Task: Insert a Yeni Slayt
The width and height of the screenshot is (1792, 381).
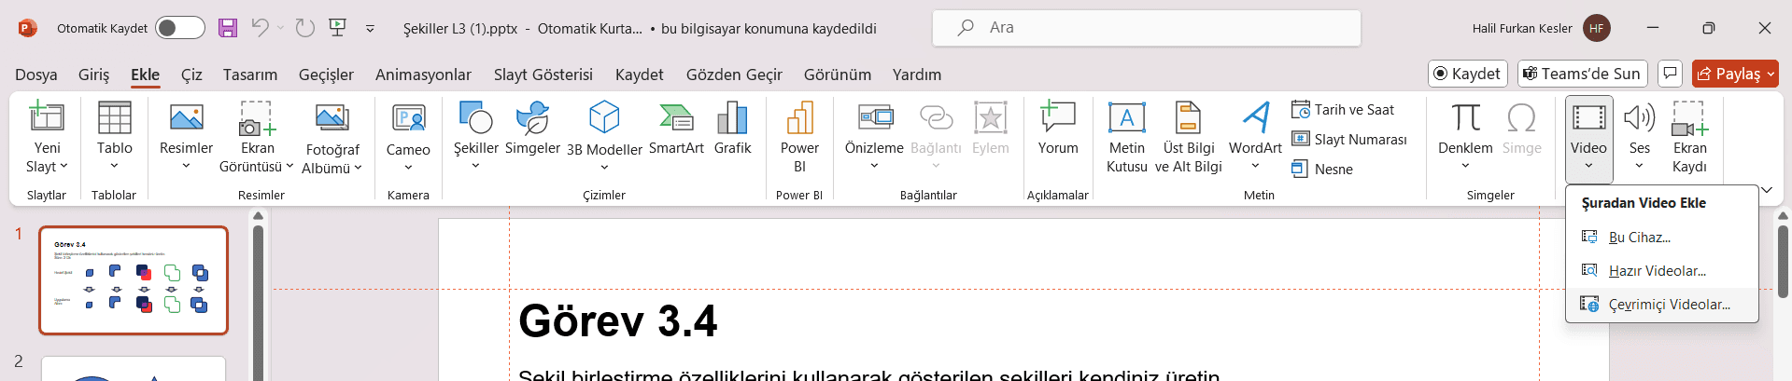Action: coord(47,137)
